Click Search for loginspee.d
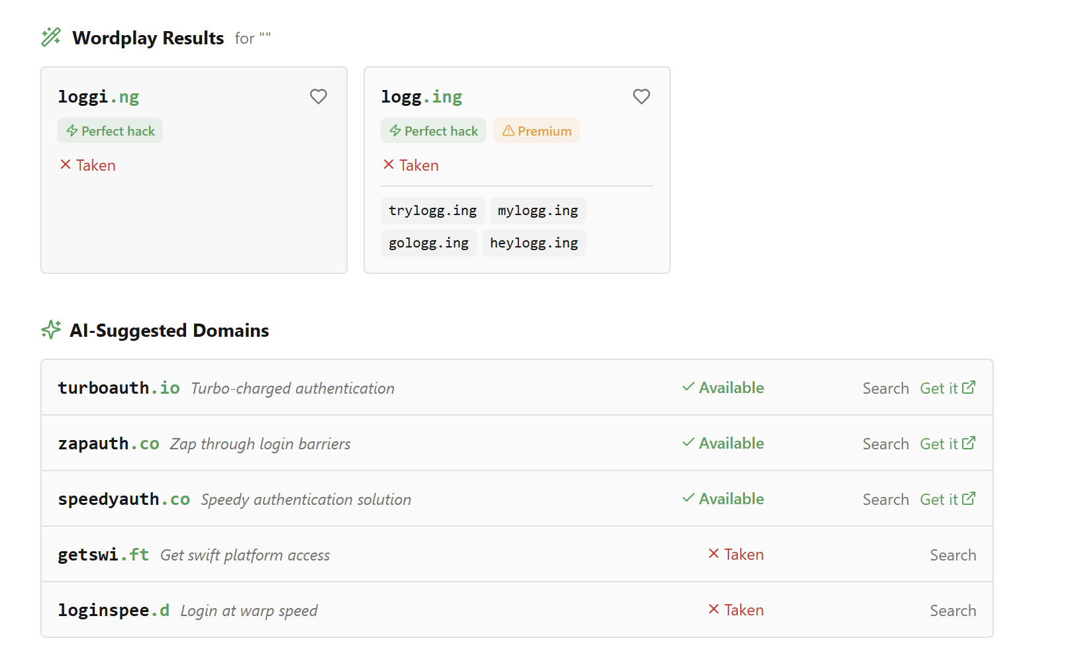 pyautogui.click(x=952, y=611)
